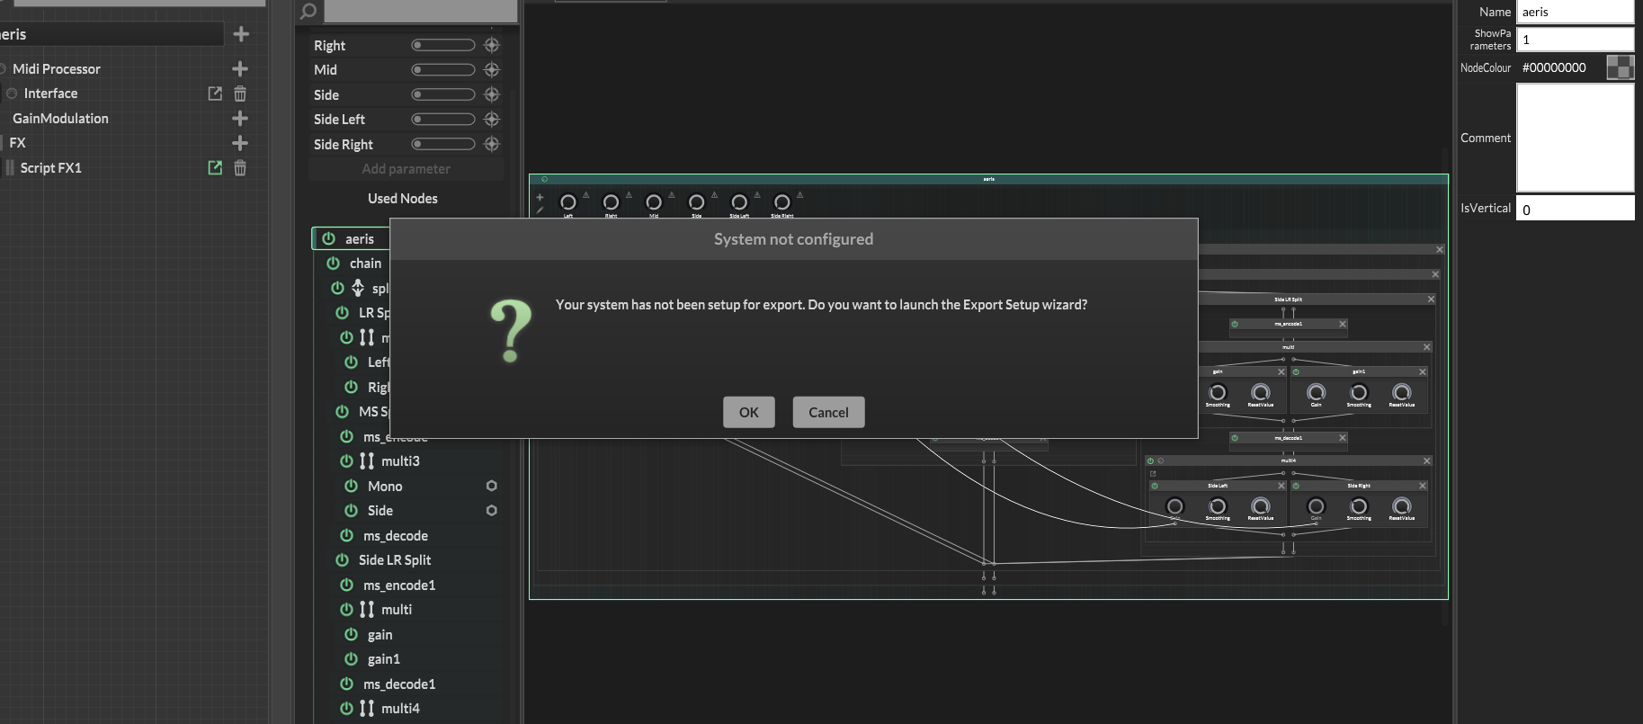Toggle the chain node power button
Viewport: 1643px width, 724px height.
[x=334, y=263]
